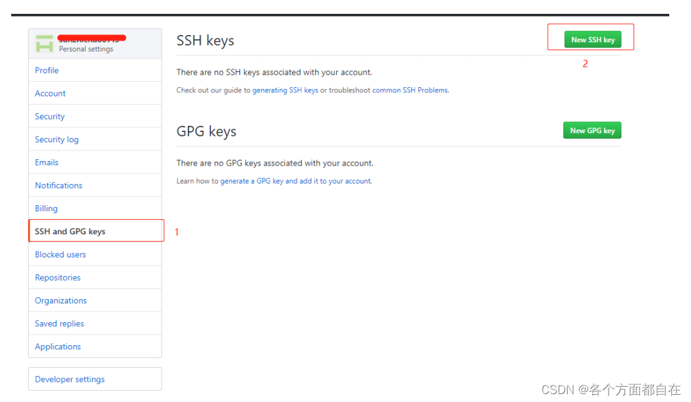Open the Billing page
The height and width of the screenshot is (402, 691).
(46, 209)
